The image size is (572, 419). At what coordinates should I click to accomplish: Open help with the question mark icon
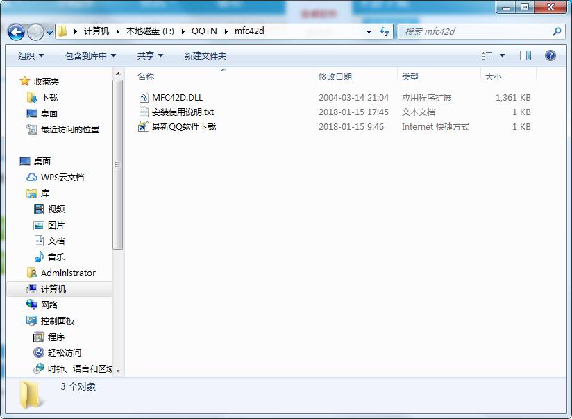550,55
